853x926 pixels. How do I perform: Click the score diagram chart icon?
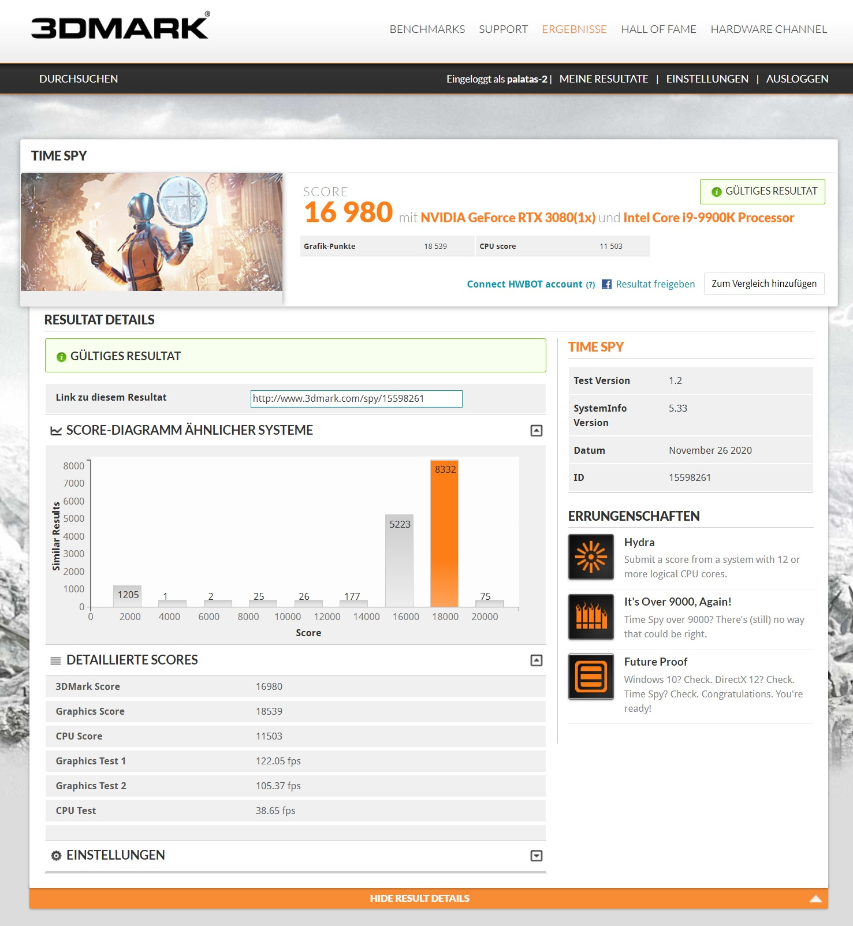[56, 431]
